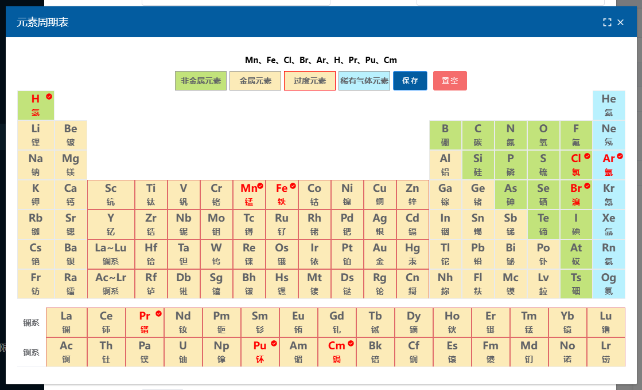Click the 稀有气体元素 legend button
Image resolution: width=642 pixels, height=390 pixels.
point(364,81)
